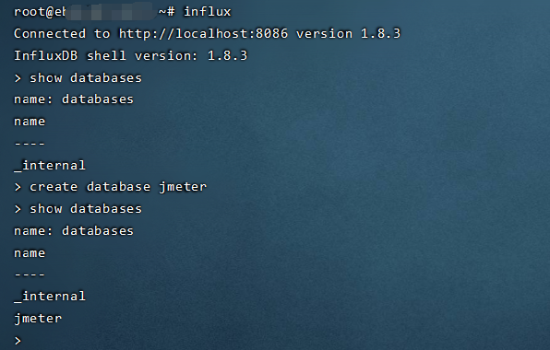Click the empty prompt on the last line
Screen dimensions: 550x350
18,341
